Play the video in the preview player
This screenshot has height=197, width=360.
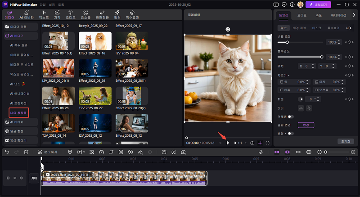(228, 143)
